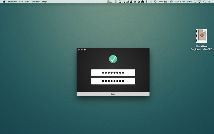
Task: Click the Time Machine clock icon
Action: 171,2
